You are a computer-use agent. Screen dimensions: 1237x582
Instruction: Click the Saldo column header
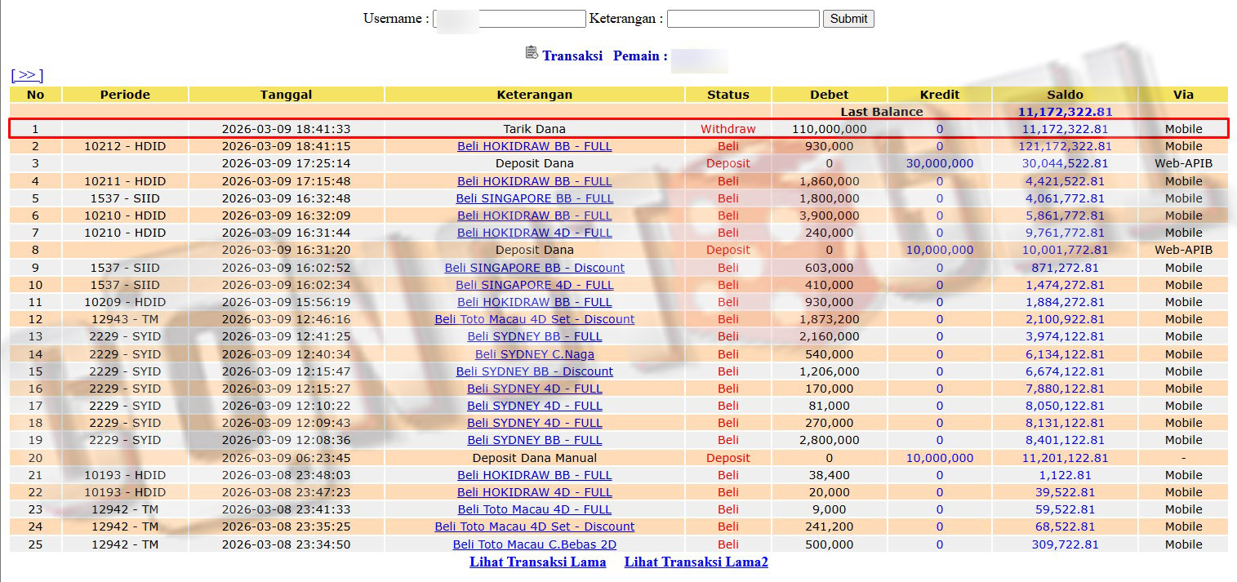click(1065, 95)
